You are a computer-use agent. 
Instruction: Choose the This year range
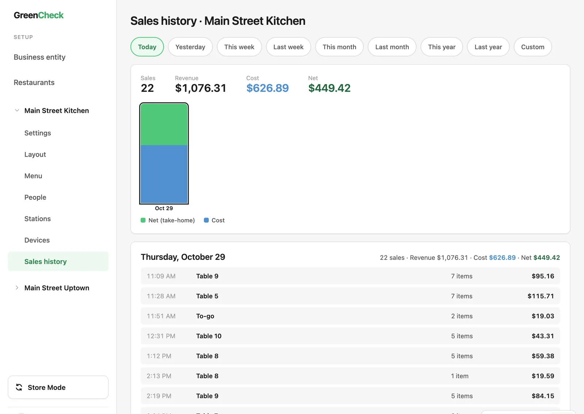click(442, 47)
